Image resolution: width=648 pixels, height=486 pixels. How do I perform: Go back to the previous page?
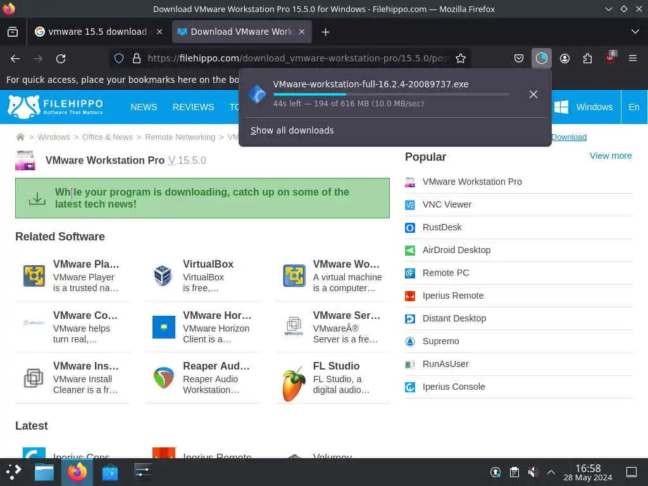(x=15, y=59)
